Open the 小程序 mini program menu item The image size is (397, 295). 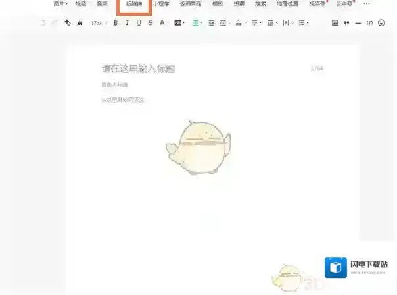pyautogui.click(x=161, y=4)
